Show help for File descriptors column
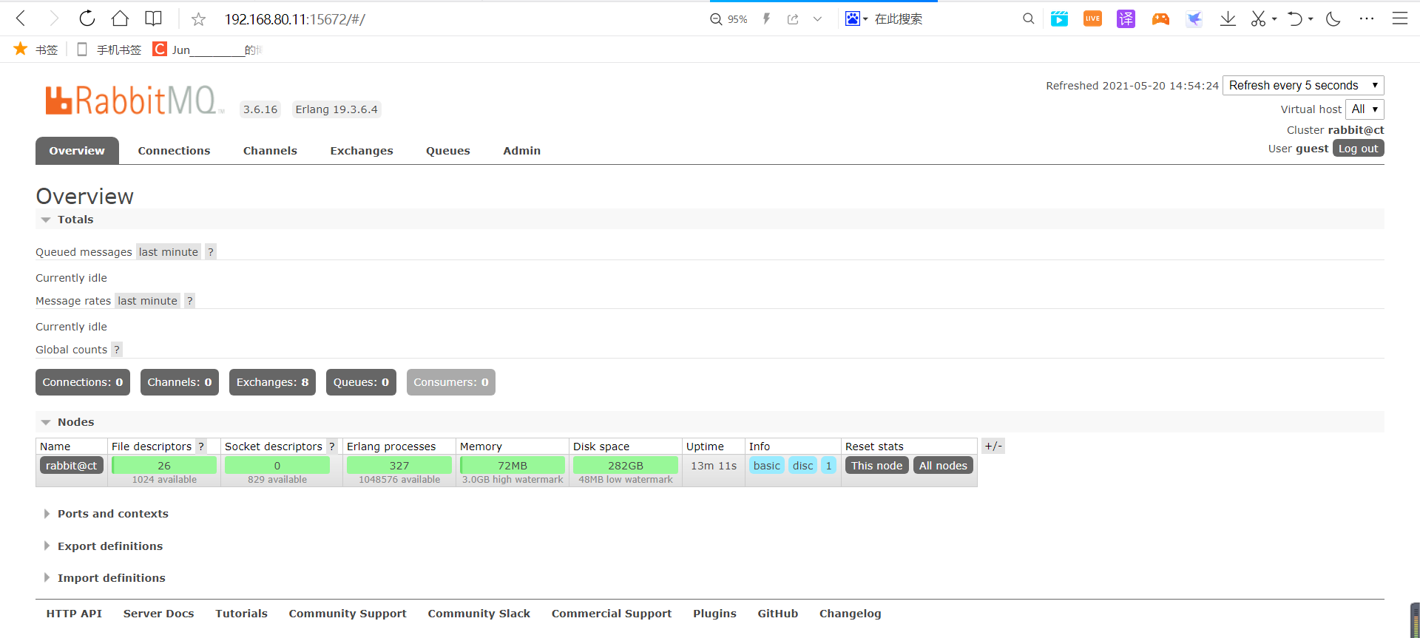The width and height of the screenshot is (1420, 638). pos(201,447)
